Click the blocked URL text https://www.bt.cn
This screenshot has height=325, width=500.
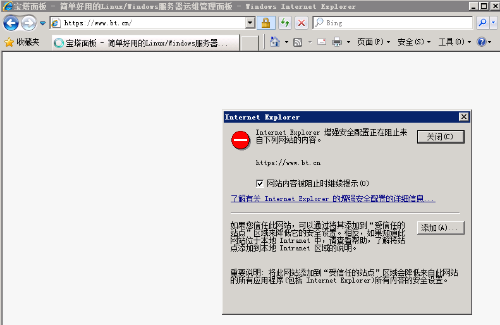coord(288,162)
